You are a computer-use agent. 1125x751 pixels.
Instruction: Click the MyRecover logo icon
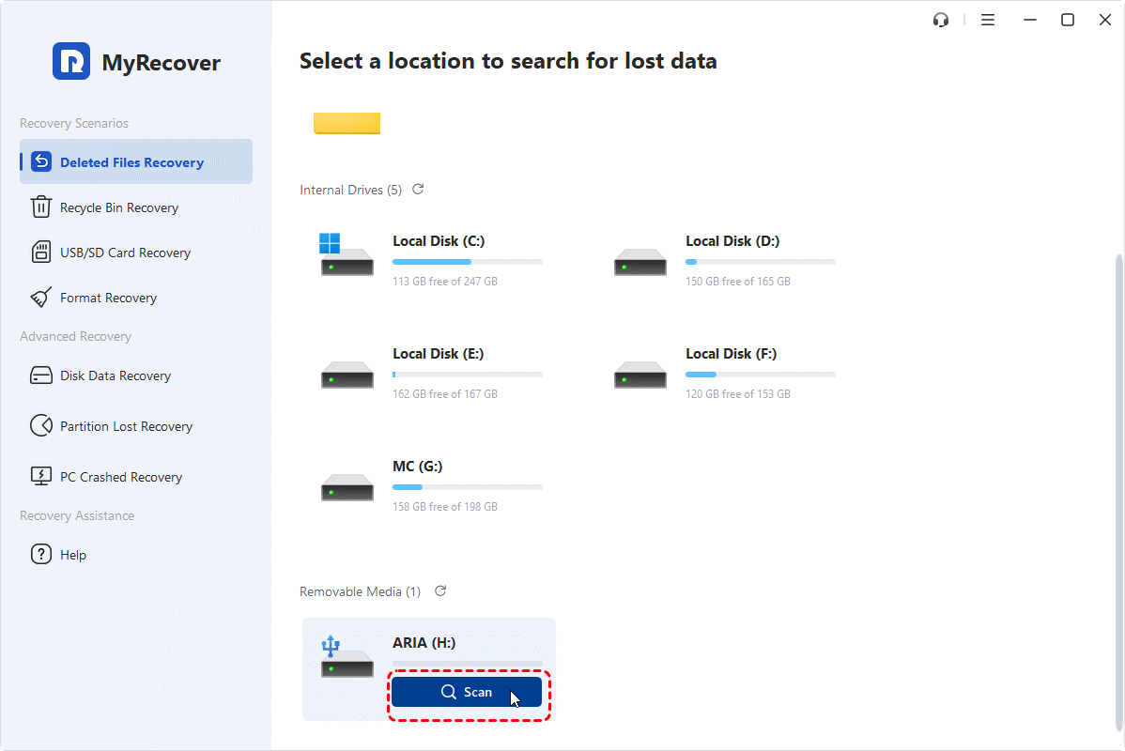tap(71, 62)
